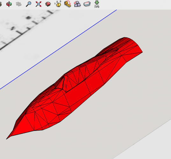Image resolution: width=171 pixels, height=159 pixels.
Task: Click the Zoom Extents icon
Action: (x=39, y=4)
